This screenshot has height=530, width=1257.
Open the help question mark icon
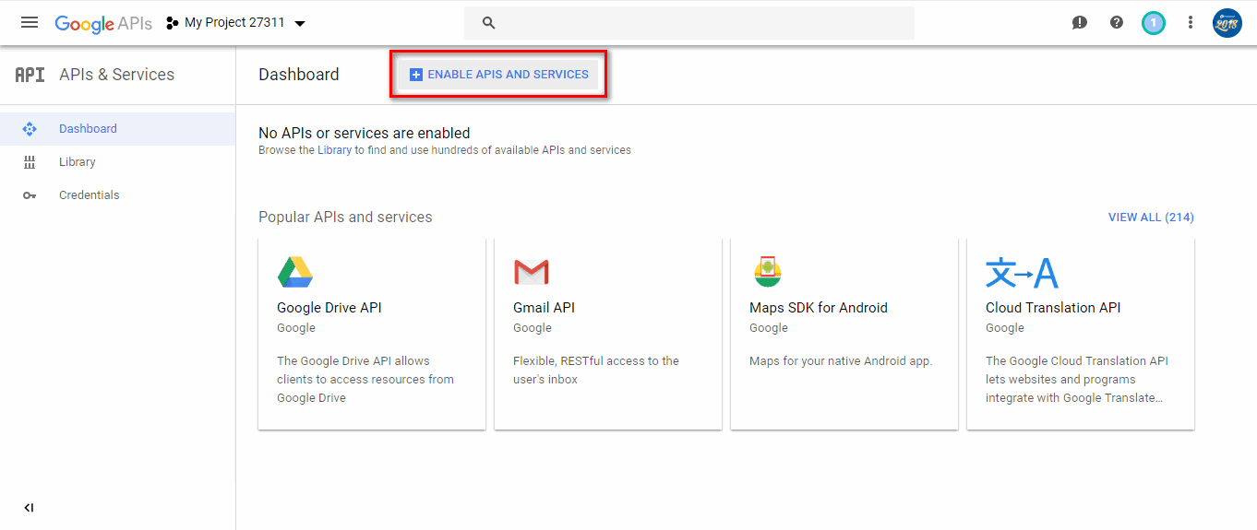click(1117, 23)
